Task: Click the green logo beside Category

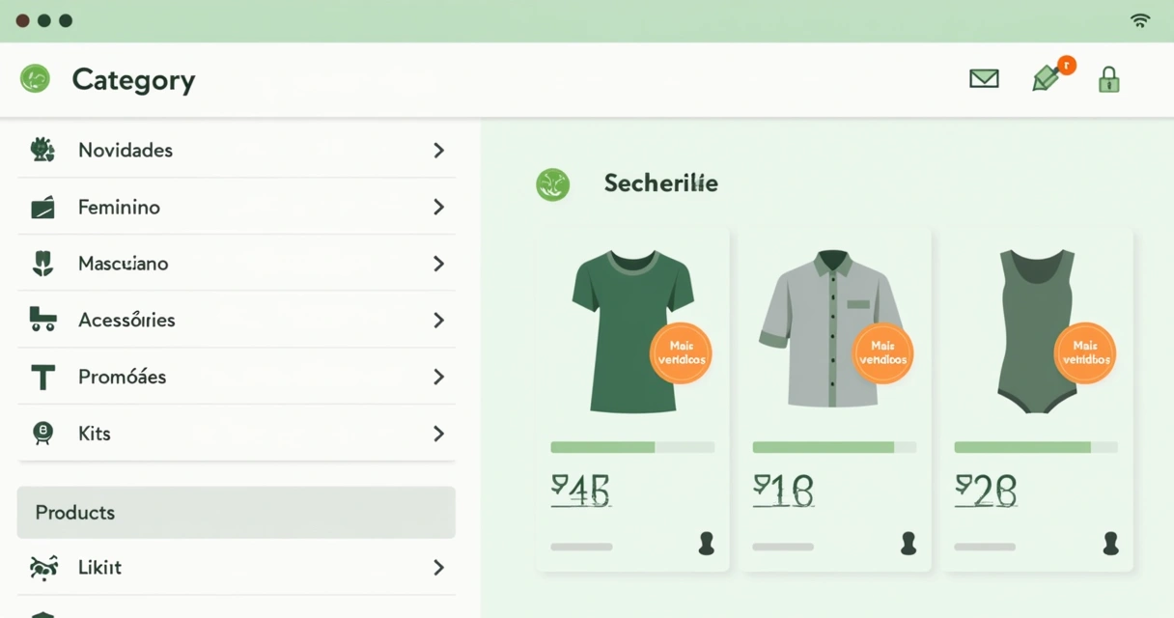Action: click(36, 78)
